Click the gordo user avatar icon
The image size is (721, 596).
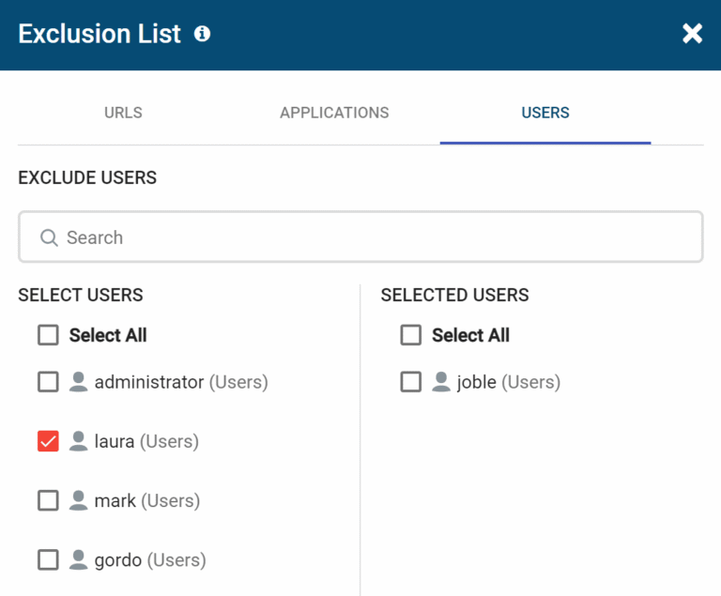coord(78,559)
